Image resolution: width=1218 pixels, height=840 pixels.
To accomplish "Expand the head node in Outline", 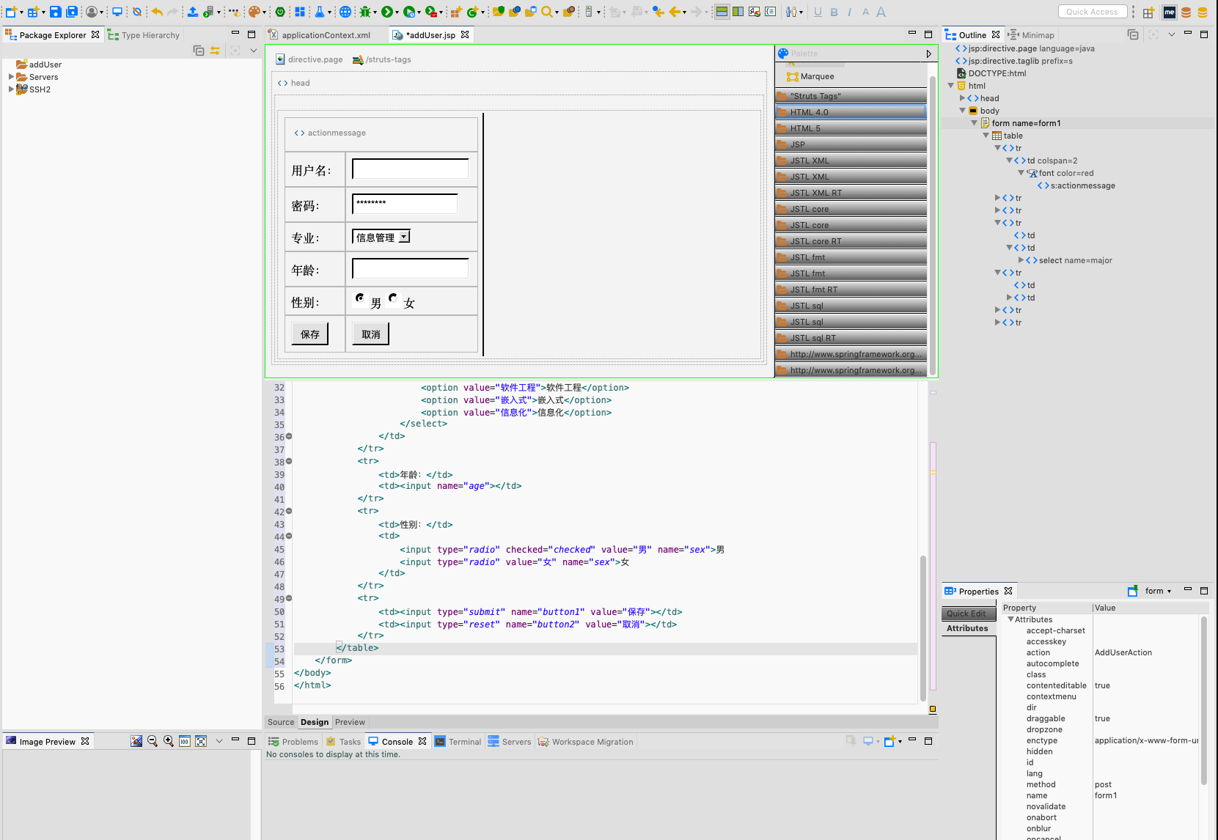I will [x=963, y=98].
